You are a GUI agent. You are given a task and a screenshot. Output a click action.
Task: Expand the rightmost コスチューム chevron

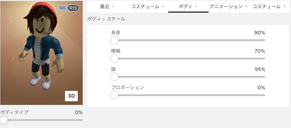(284, 6)
